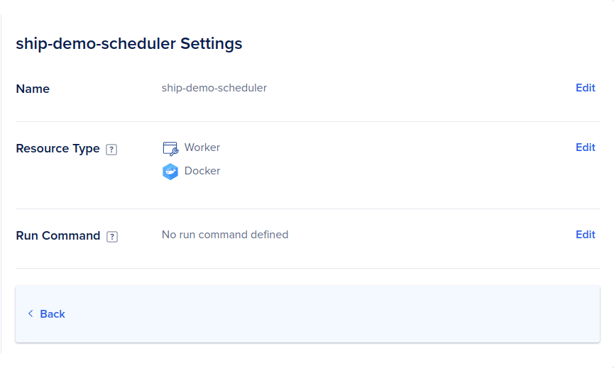Viewport: 614px width, 368px height.
Task: Click the blue Docker whale icon
Action: pos(170,172)
